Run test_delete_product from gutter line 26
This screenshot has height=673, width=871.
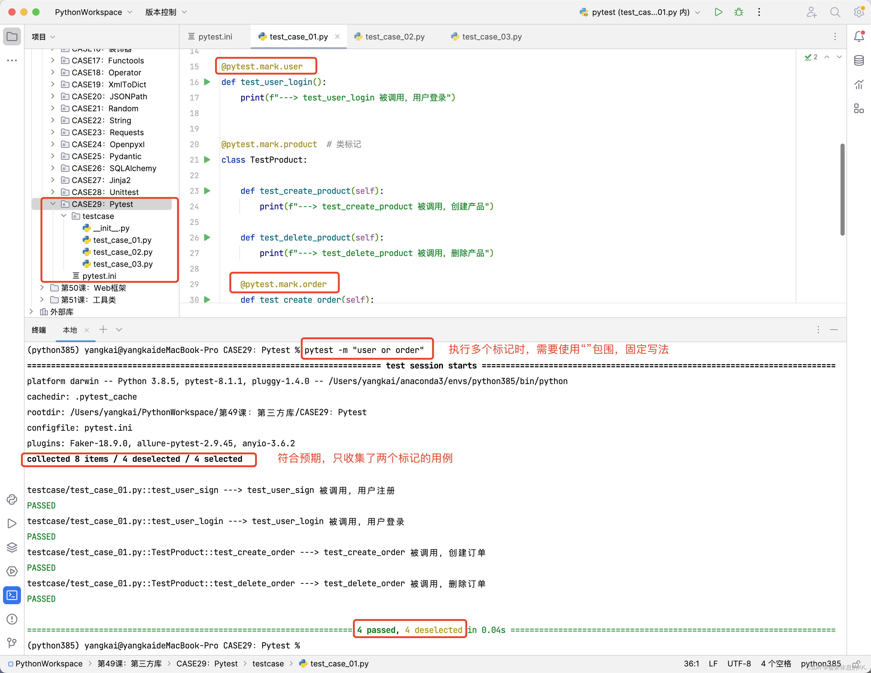click(x=207, y=237)
